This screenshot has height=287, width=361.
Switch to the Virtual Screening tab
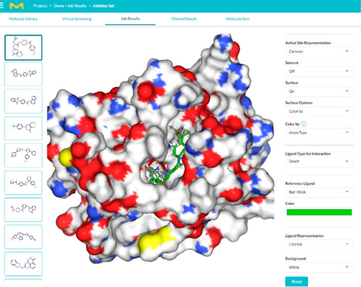pyautogui.click(x=76, y=19)
